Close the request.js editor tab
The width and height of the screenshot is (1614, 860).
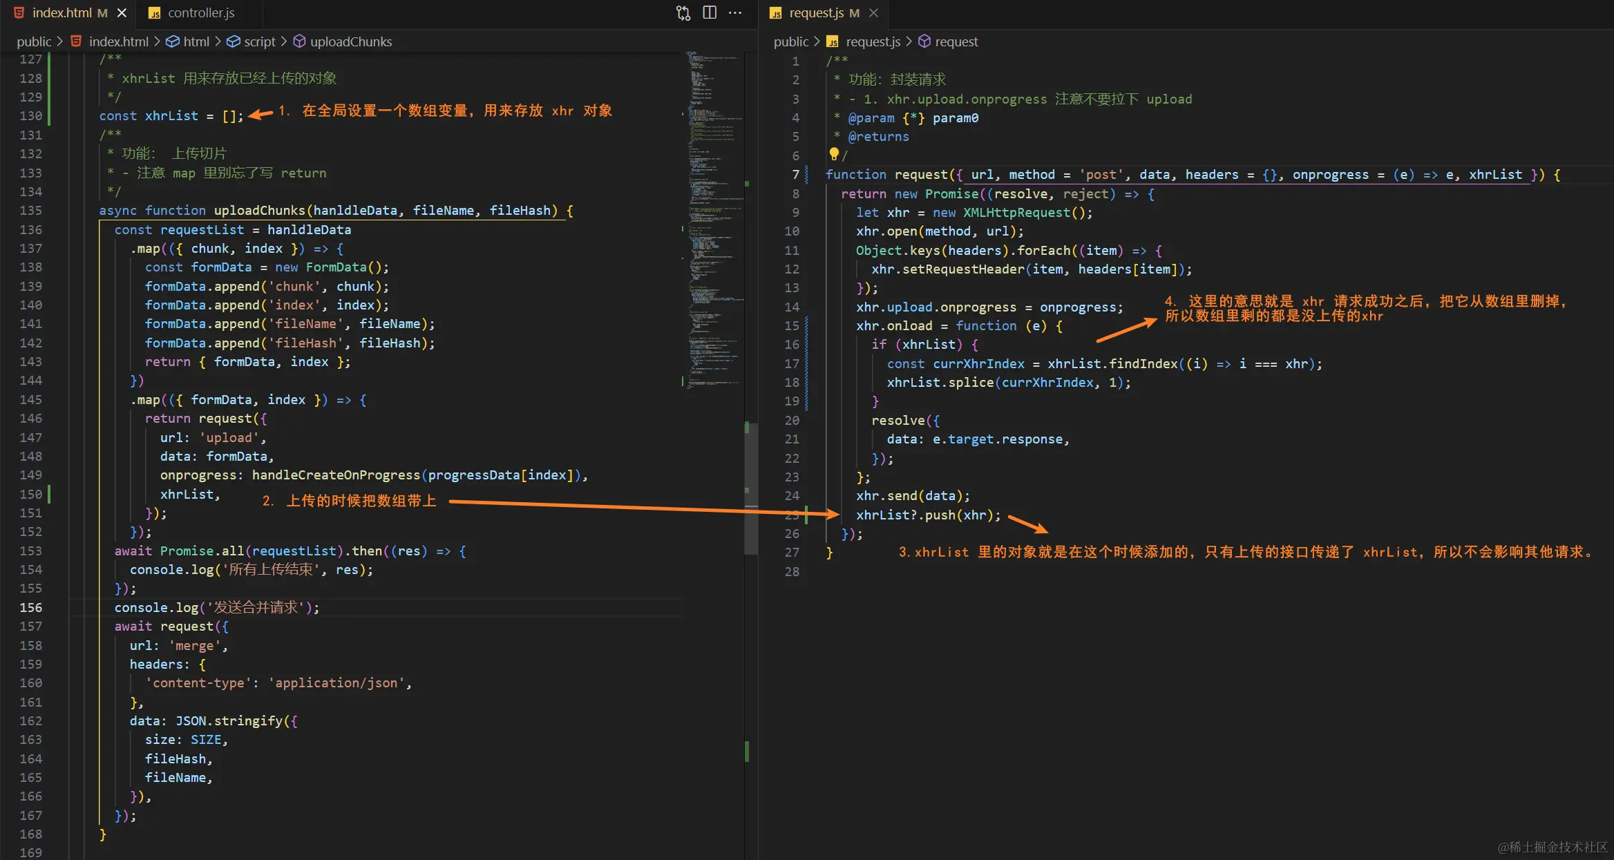(x=873, y=13)
